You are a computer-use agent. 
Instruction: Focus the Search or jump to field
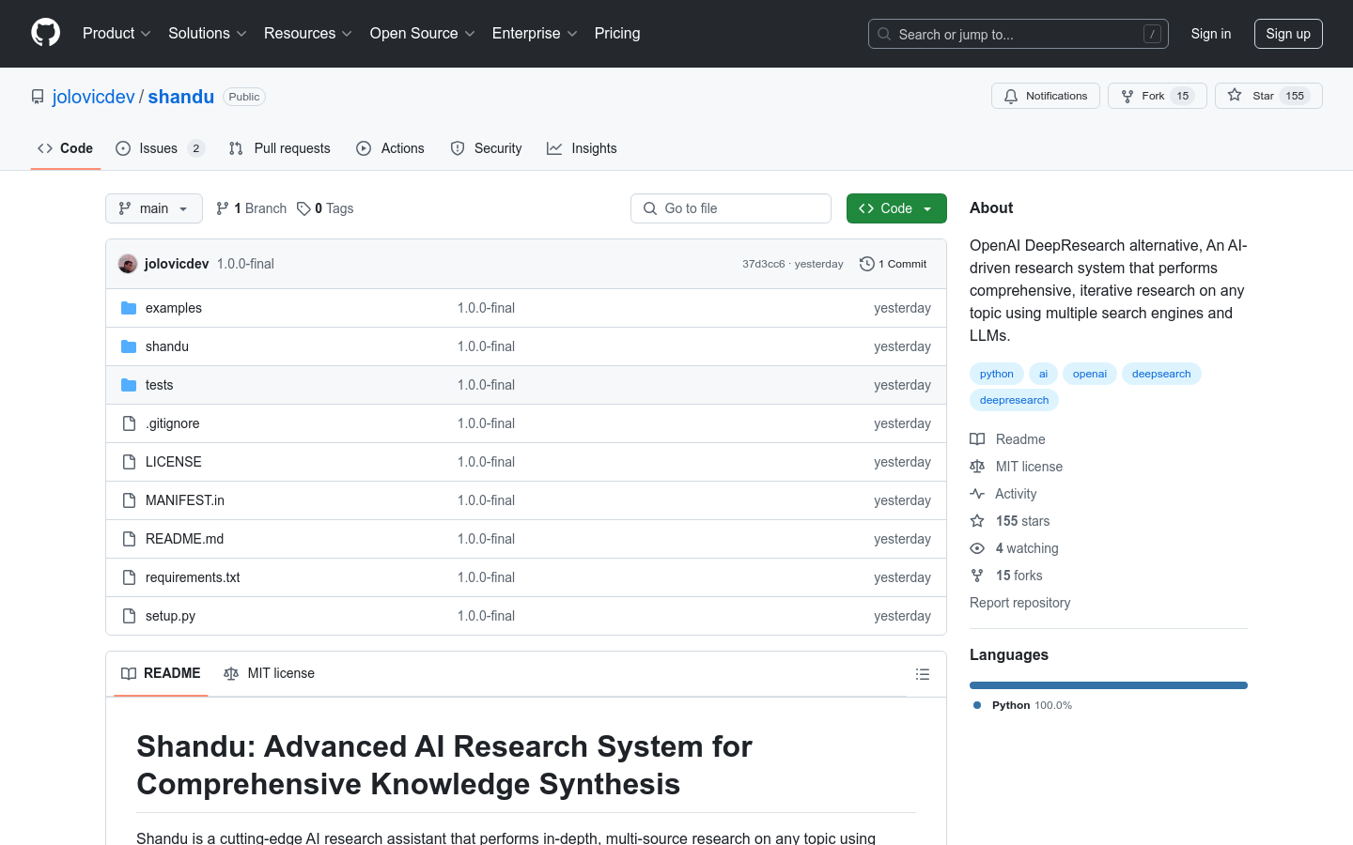coord(1019,34)
